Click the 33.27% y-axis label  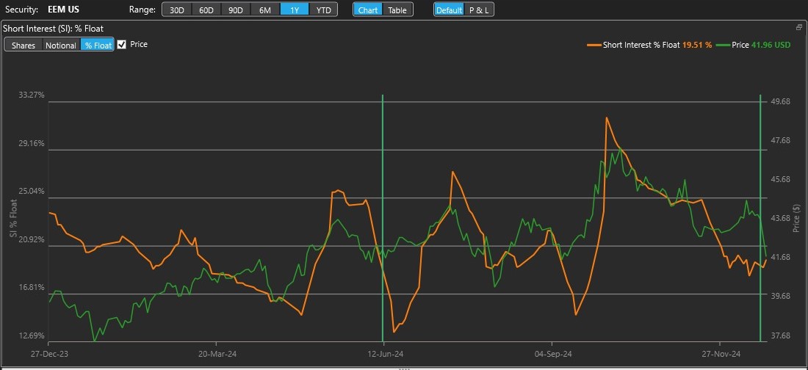32,95
